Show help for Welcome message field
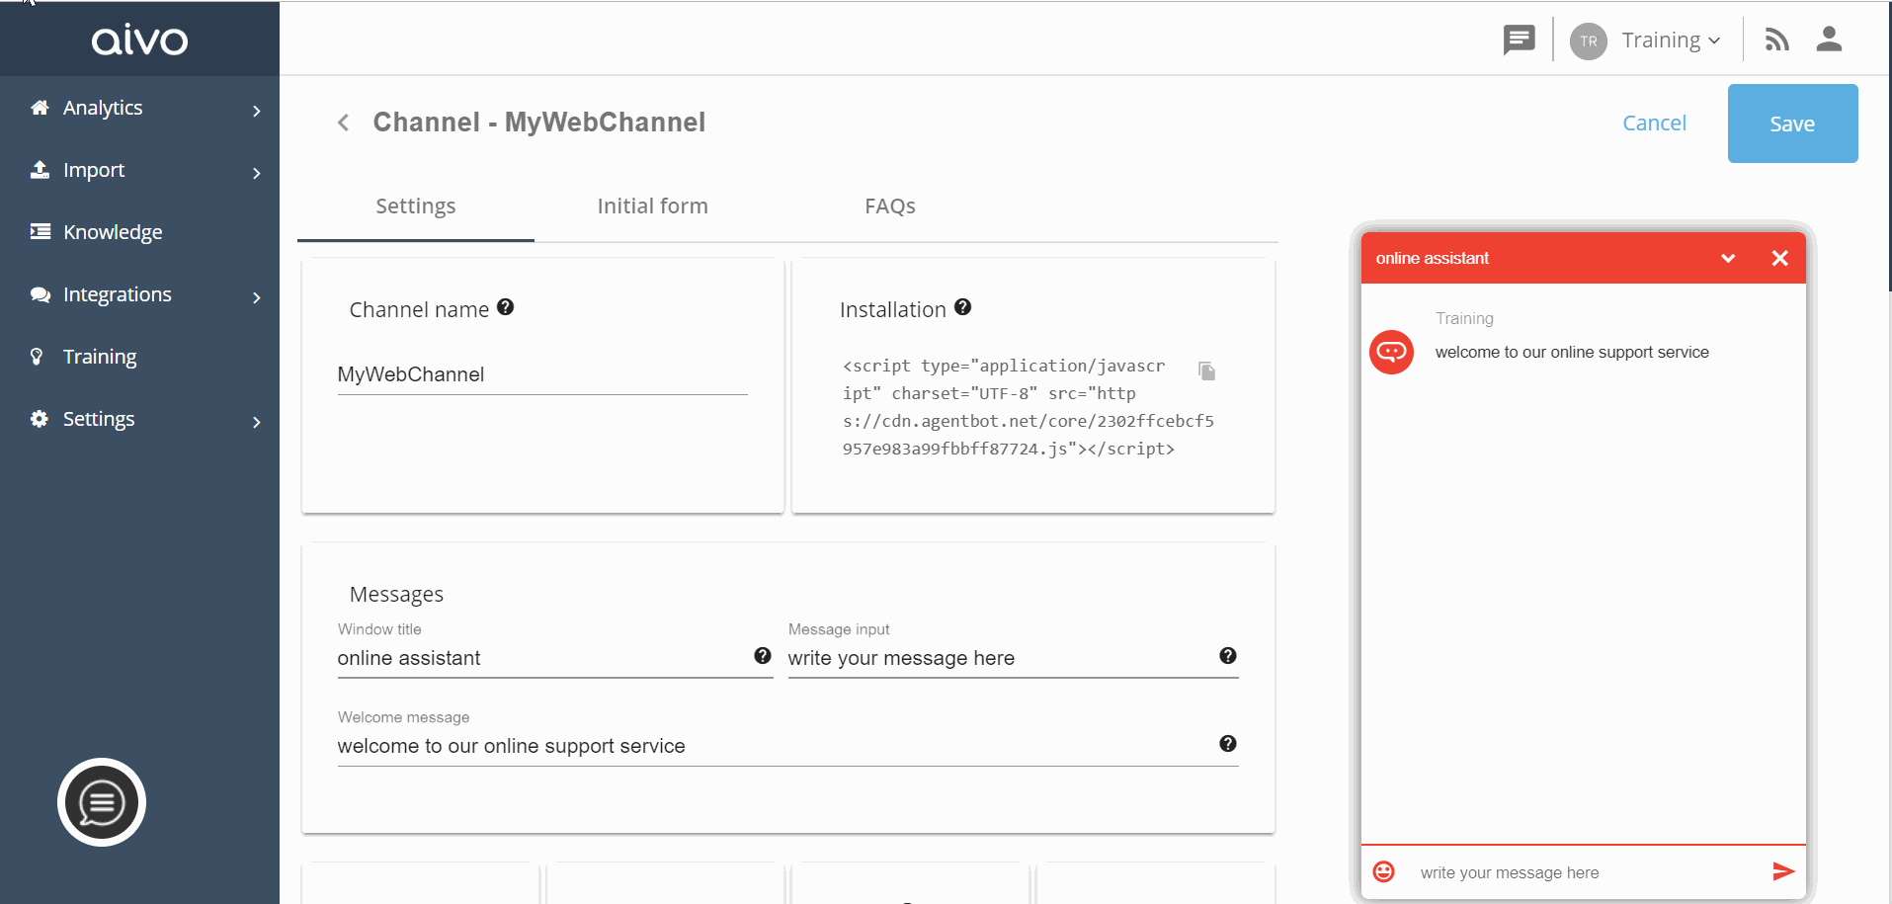Screen dimensions: 1892x904 pyautogui.click(x=1228, y=744)
